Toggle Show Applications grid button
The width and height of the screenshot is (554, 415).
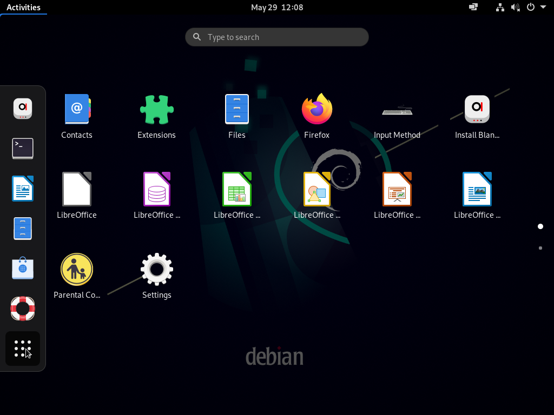pyautogui.click(x=23, y=349)
